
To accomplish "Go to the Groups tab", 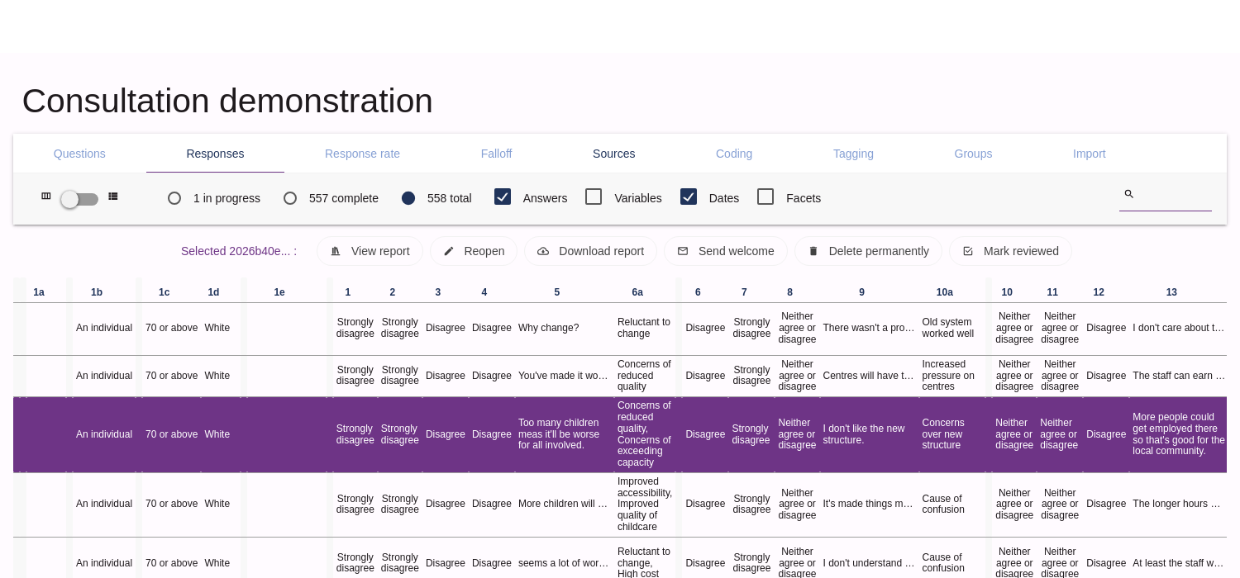I will 973,154.
